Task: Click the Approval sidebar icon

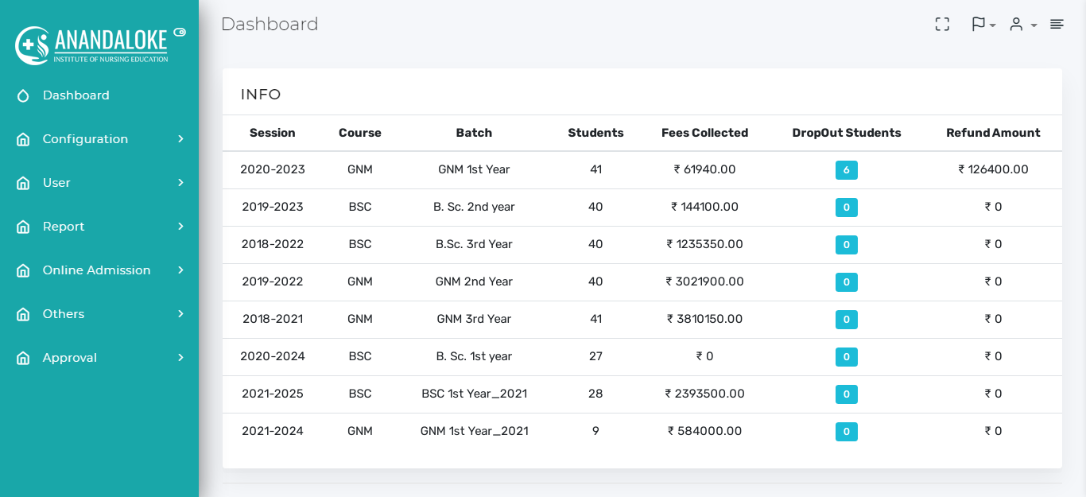Action: tap(23, 358)
